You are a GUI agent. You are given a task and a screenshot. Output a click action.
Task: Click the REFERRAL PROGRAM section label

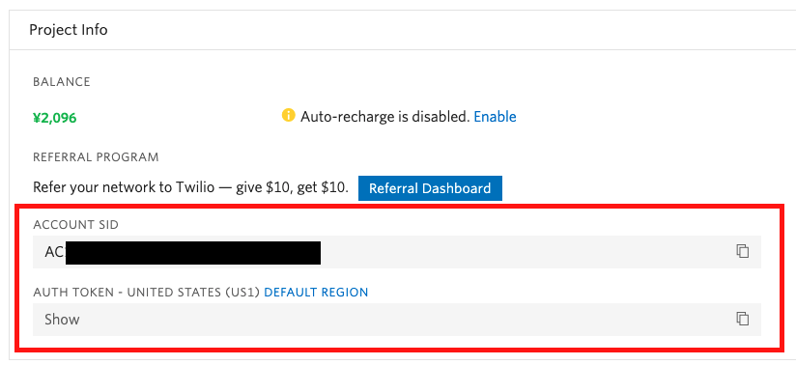click(96, 157)
